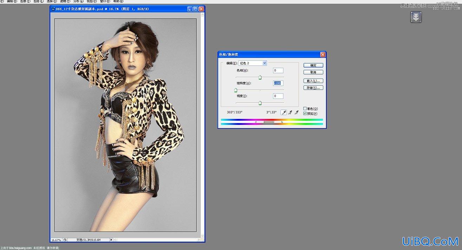
Task: Click the 明度 (Lightness) slider handle
Action: (x=260, y=103)
